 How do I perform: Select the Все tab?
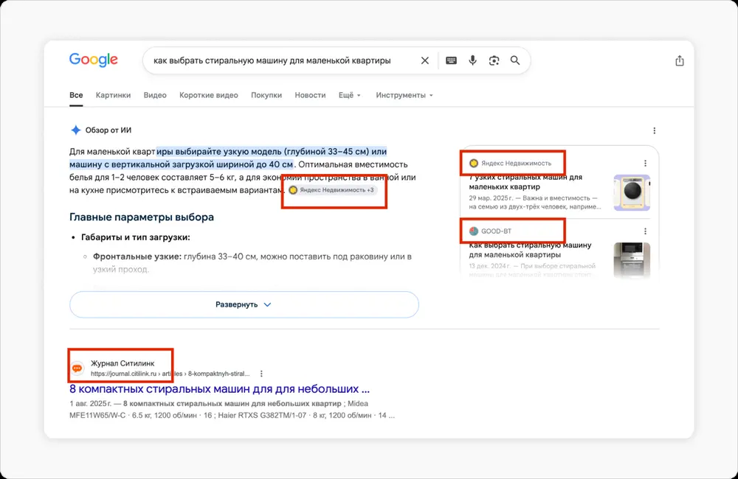tap(76, 95)
